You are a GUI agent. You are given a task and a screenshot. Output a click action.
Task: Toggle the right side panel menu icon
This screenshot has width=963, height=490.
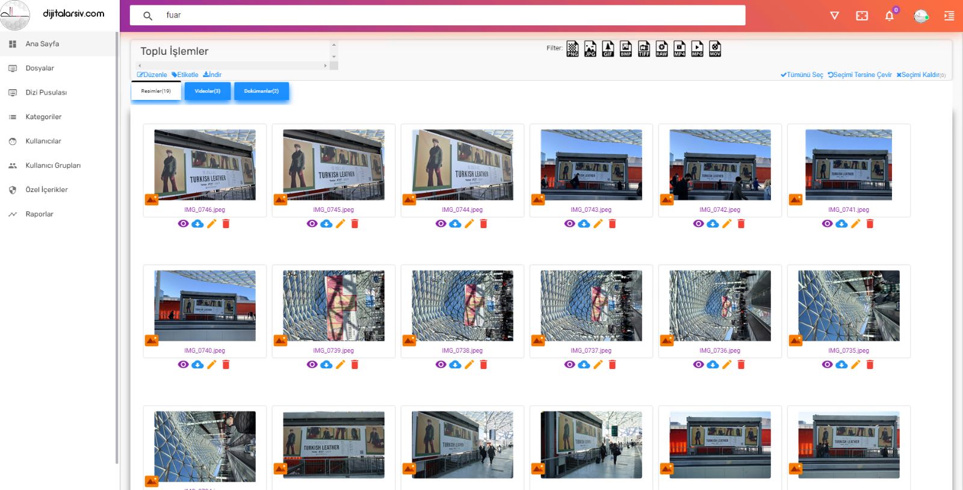pyautogui.click(x=949, y=16)
